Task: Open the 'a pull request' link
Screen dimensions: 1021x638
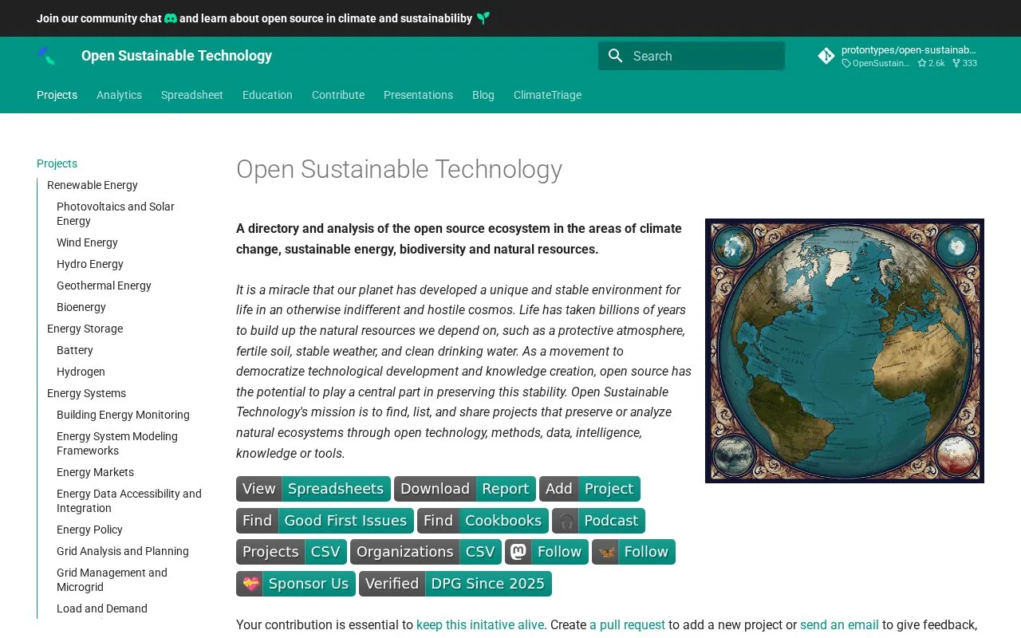Action: [x=627, y=624]
